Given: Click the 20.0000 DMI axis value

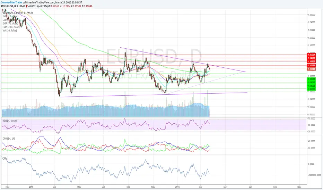Looking at the screenshot, I should 312,148.
